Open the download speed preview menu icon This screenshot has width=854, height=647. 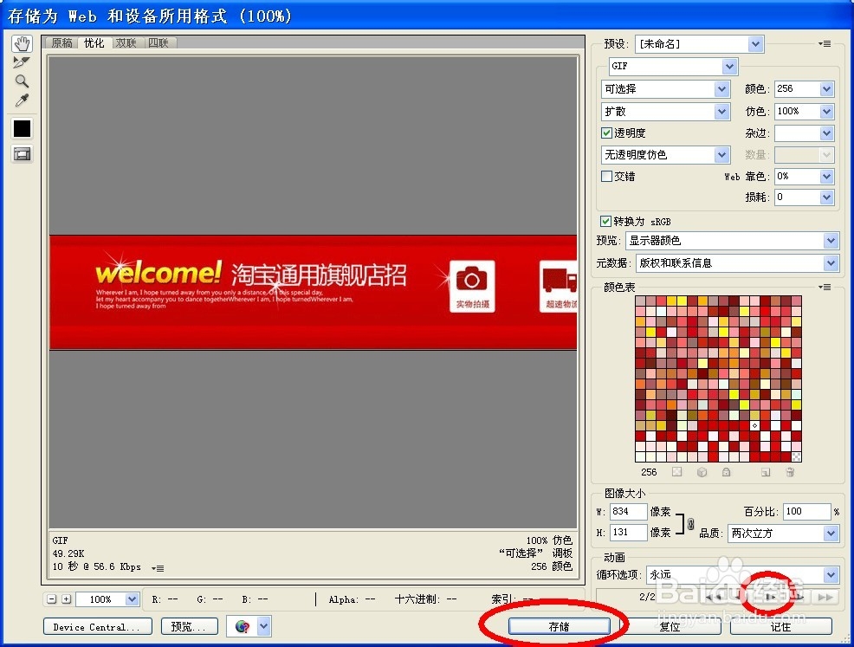click(158, 568)
